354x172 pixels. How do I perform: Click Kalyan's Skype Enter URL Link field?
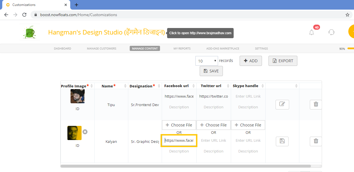pyautogui.click(x=248, y=141)
